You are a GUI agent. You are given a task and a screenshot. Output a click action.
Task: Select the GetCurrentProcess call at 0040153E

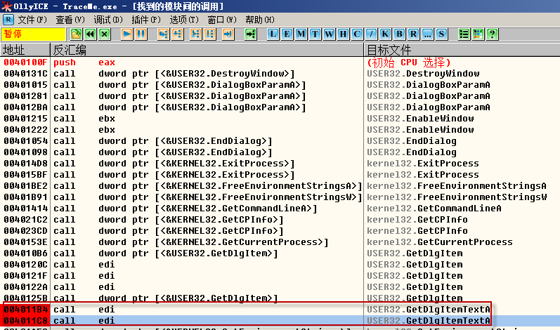(280, 242)
